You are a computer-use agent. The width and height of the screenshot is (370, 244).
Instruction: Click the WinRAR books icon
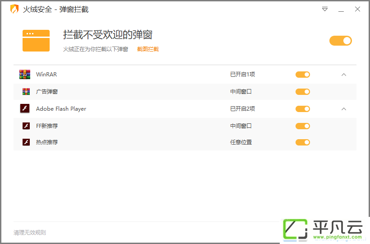(x=25, y=75)
